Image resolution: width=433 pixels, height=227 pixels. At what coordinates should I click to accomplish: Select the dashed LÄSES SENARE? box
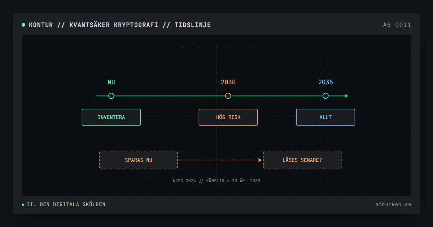tap(302, 160)
